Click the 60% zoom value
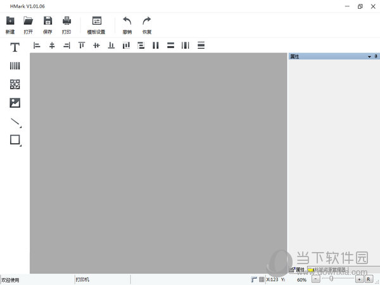Viewport: 380px width, 285px height. [x=301, y=280]
